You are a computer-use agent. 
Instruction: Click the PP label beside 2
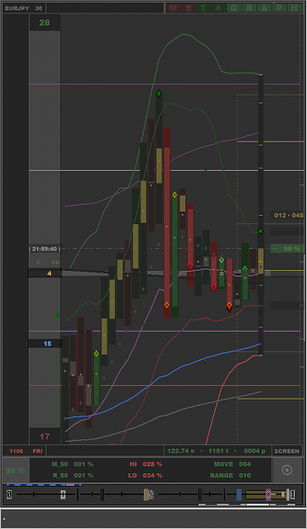[x=55, y=262]
